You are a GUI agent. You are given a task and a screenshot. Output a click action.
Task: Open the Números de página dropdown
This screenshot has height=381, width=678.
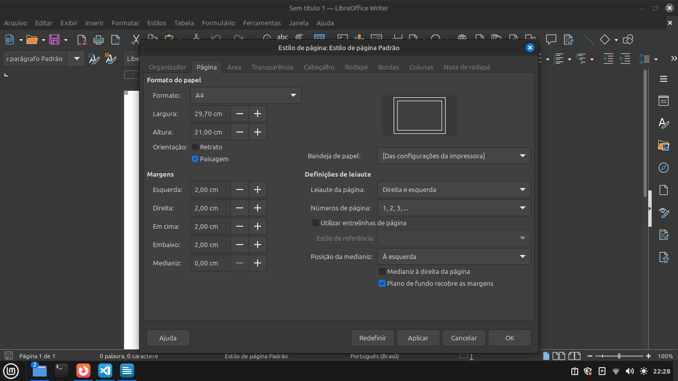coord(454,208)
